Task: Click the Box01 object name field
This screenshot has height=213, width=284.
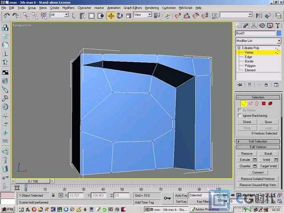Action: point(255,33)
